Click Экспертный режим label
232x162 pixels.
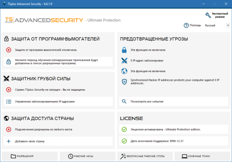220,15
